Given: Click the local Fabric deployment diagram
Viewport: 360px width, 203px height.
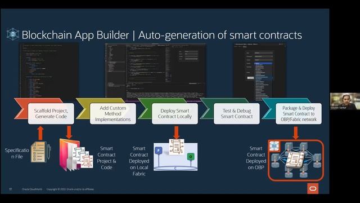Looking at the screenshot, I should 175,155.
